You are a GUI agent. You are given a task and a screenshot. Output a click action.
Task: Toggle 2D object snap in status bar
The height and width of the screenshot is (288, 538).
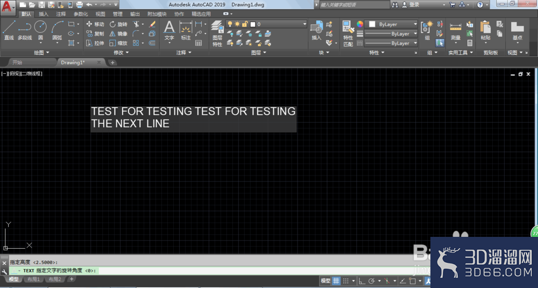(413, 281)
